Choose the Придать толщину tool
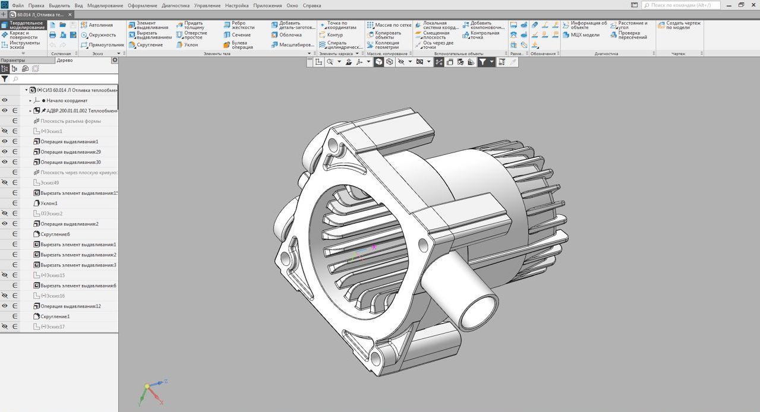This screenshot has height=412, width=760. 190,25
